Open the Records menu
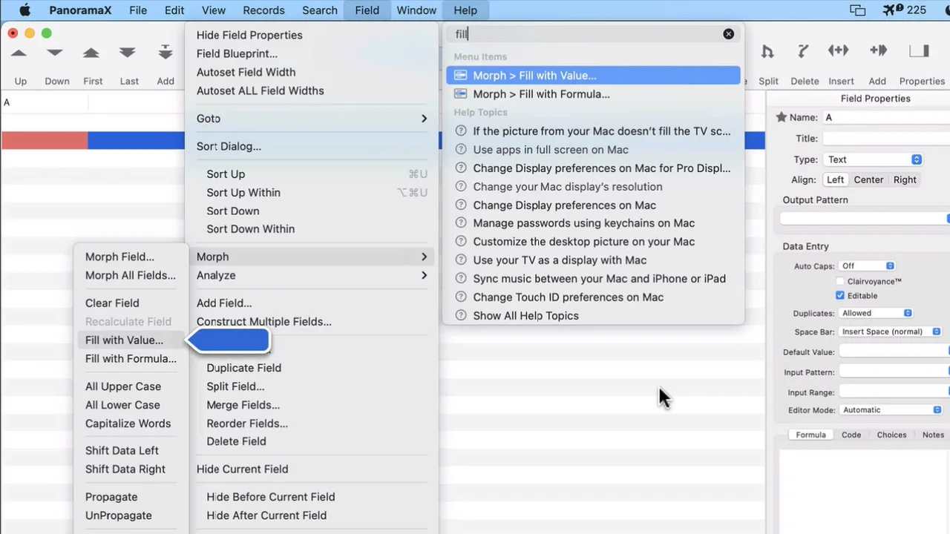Image resolution: width=950 pixels, height=534 pixels. tap(263, 10)
